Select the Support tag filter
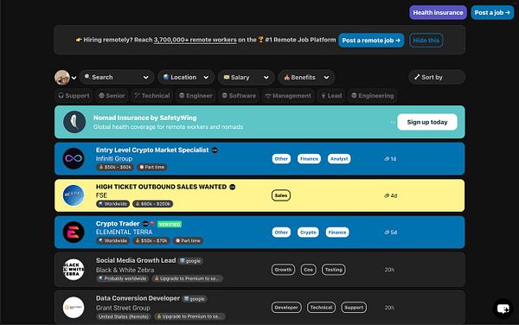The image size is (519, 325). (x=74, y=96)
